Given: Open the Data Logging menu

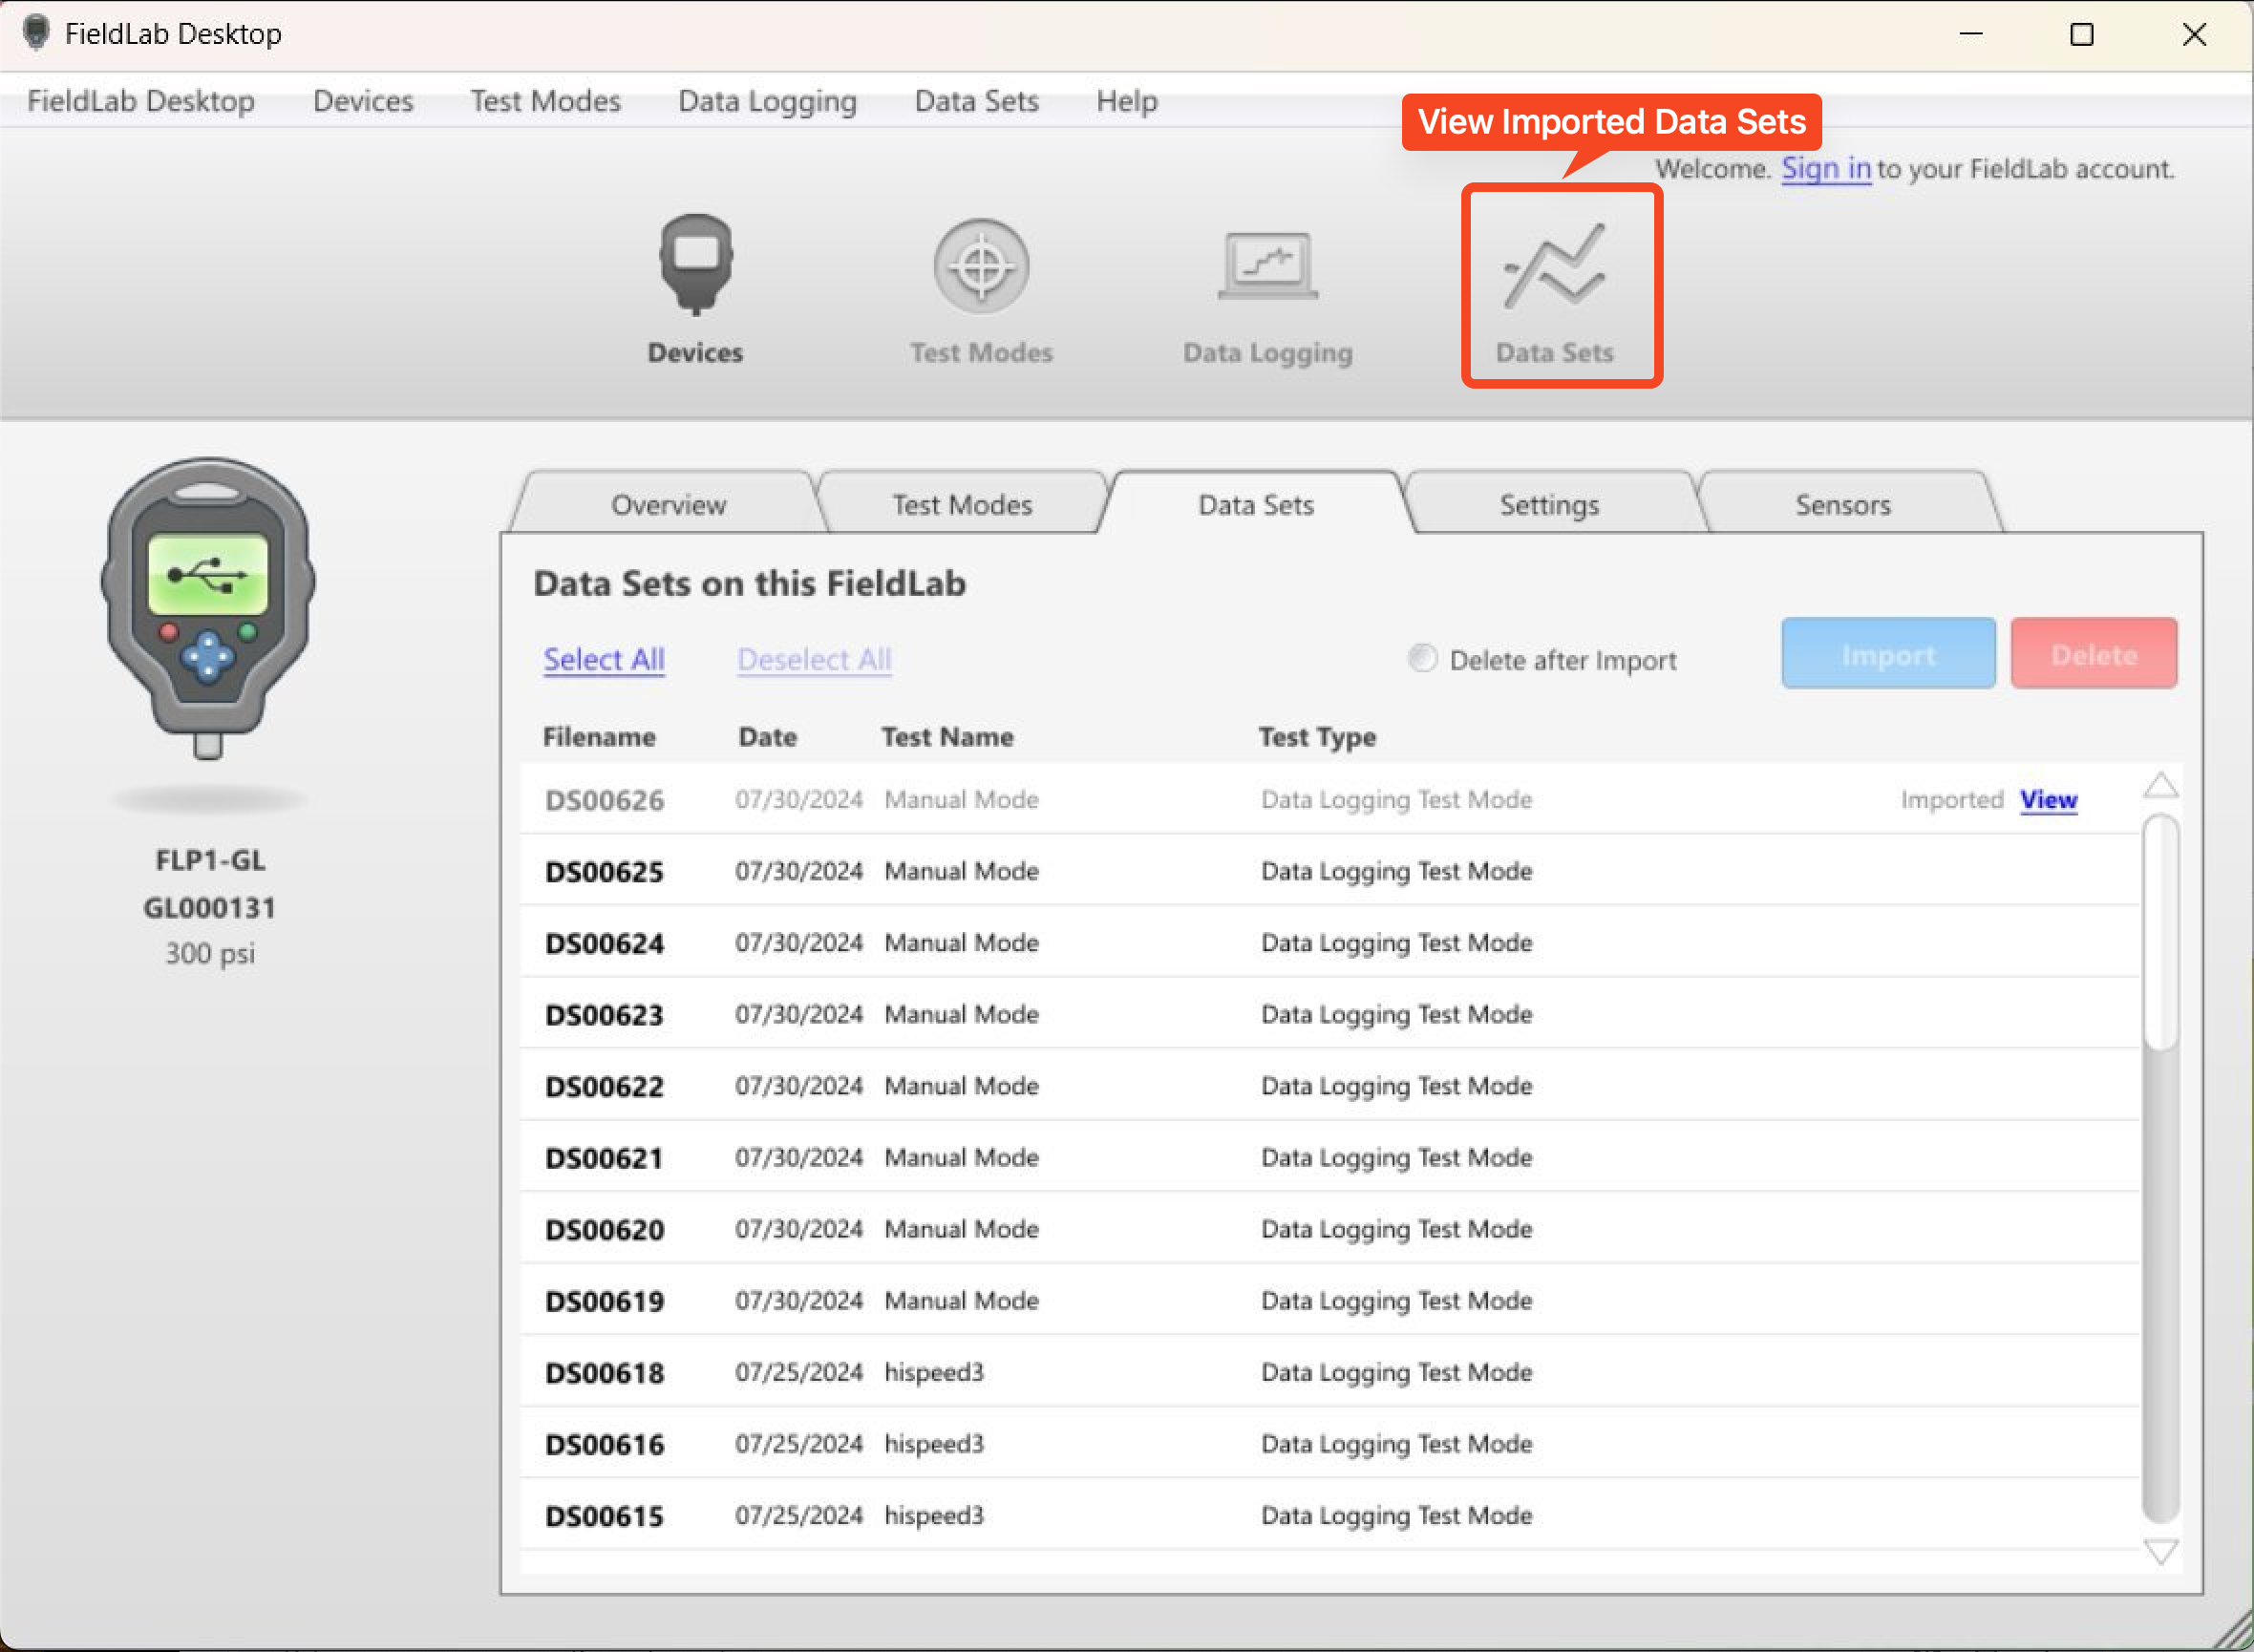Looking at the screenshot, I should click(x=768, y=101).
